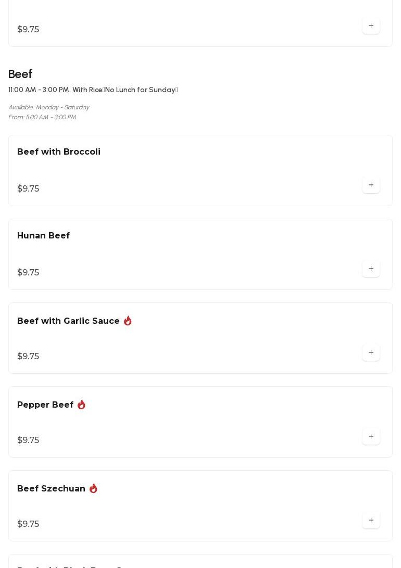Click the Pepper Beef $9.75 price
Screen dimensions: 401x568
coord(28,440)
